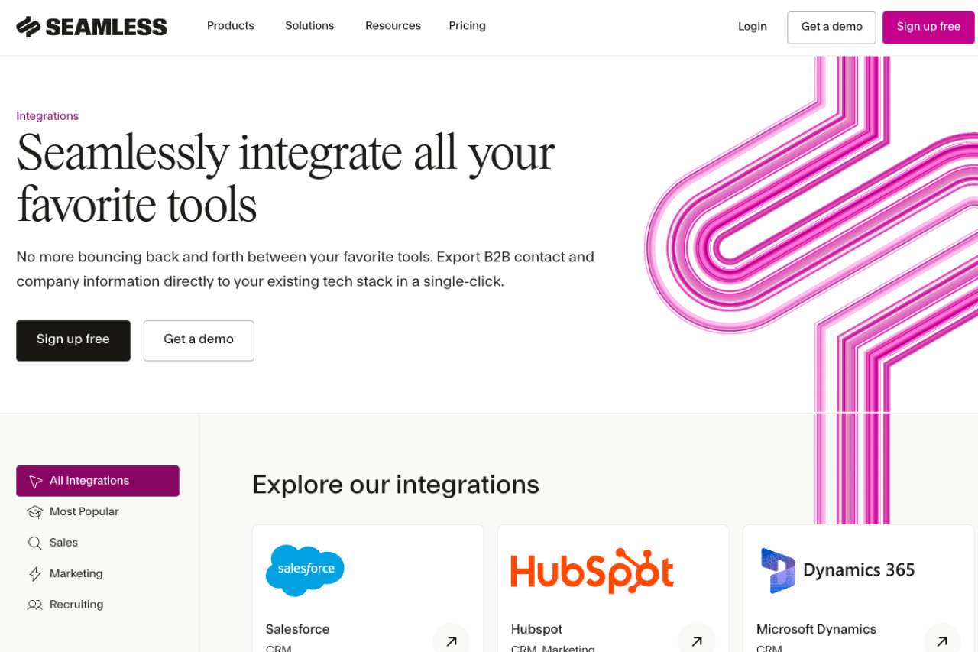Click the Salesforce cloud logo
Viewport: 978px width, 652px height.
pyautogui.click(x=305, y=570)
